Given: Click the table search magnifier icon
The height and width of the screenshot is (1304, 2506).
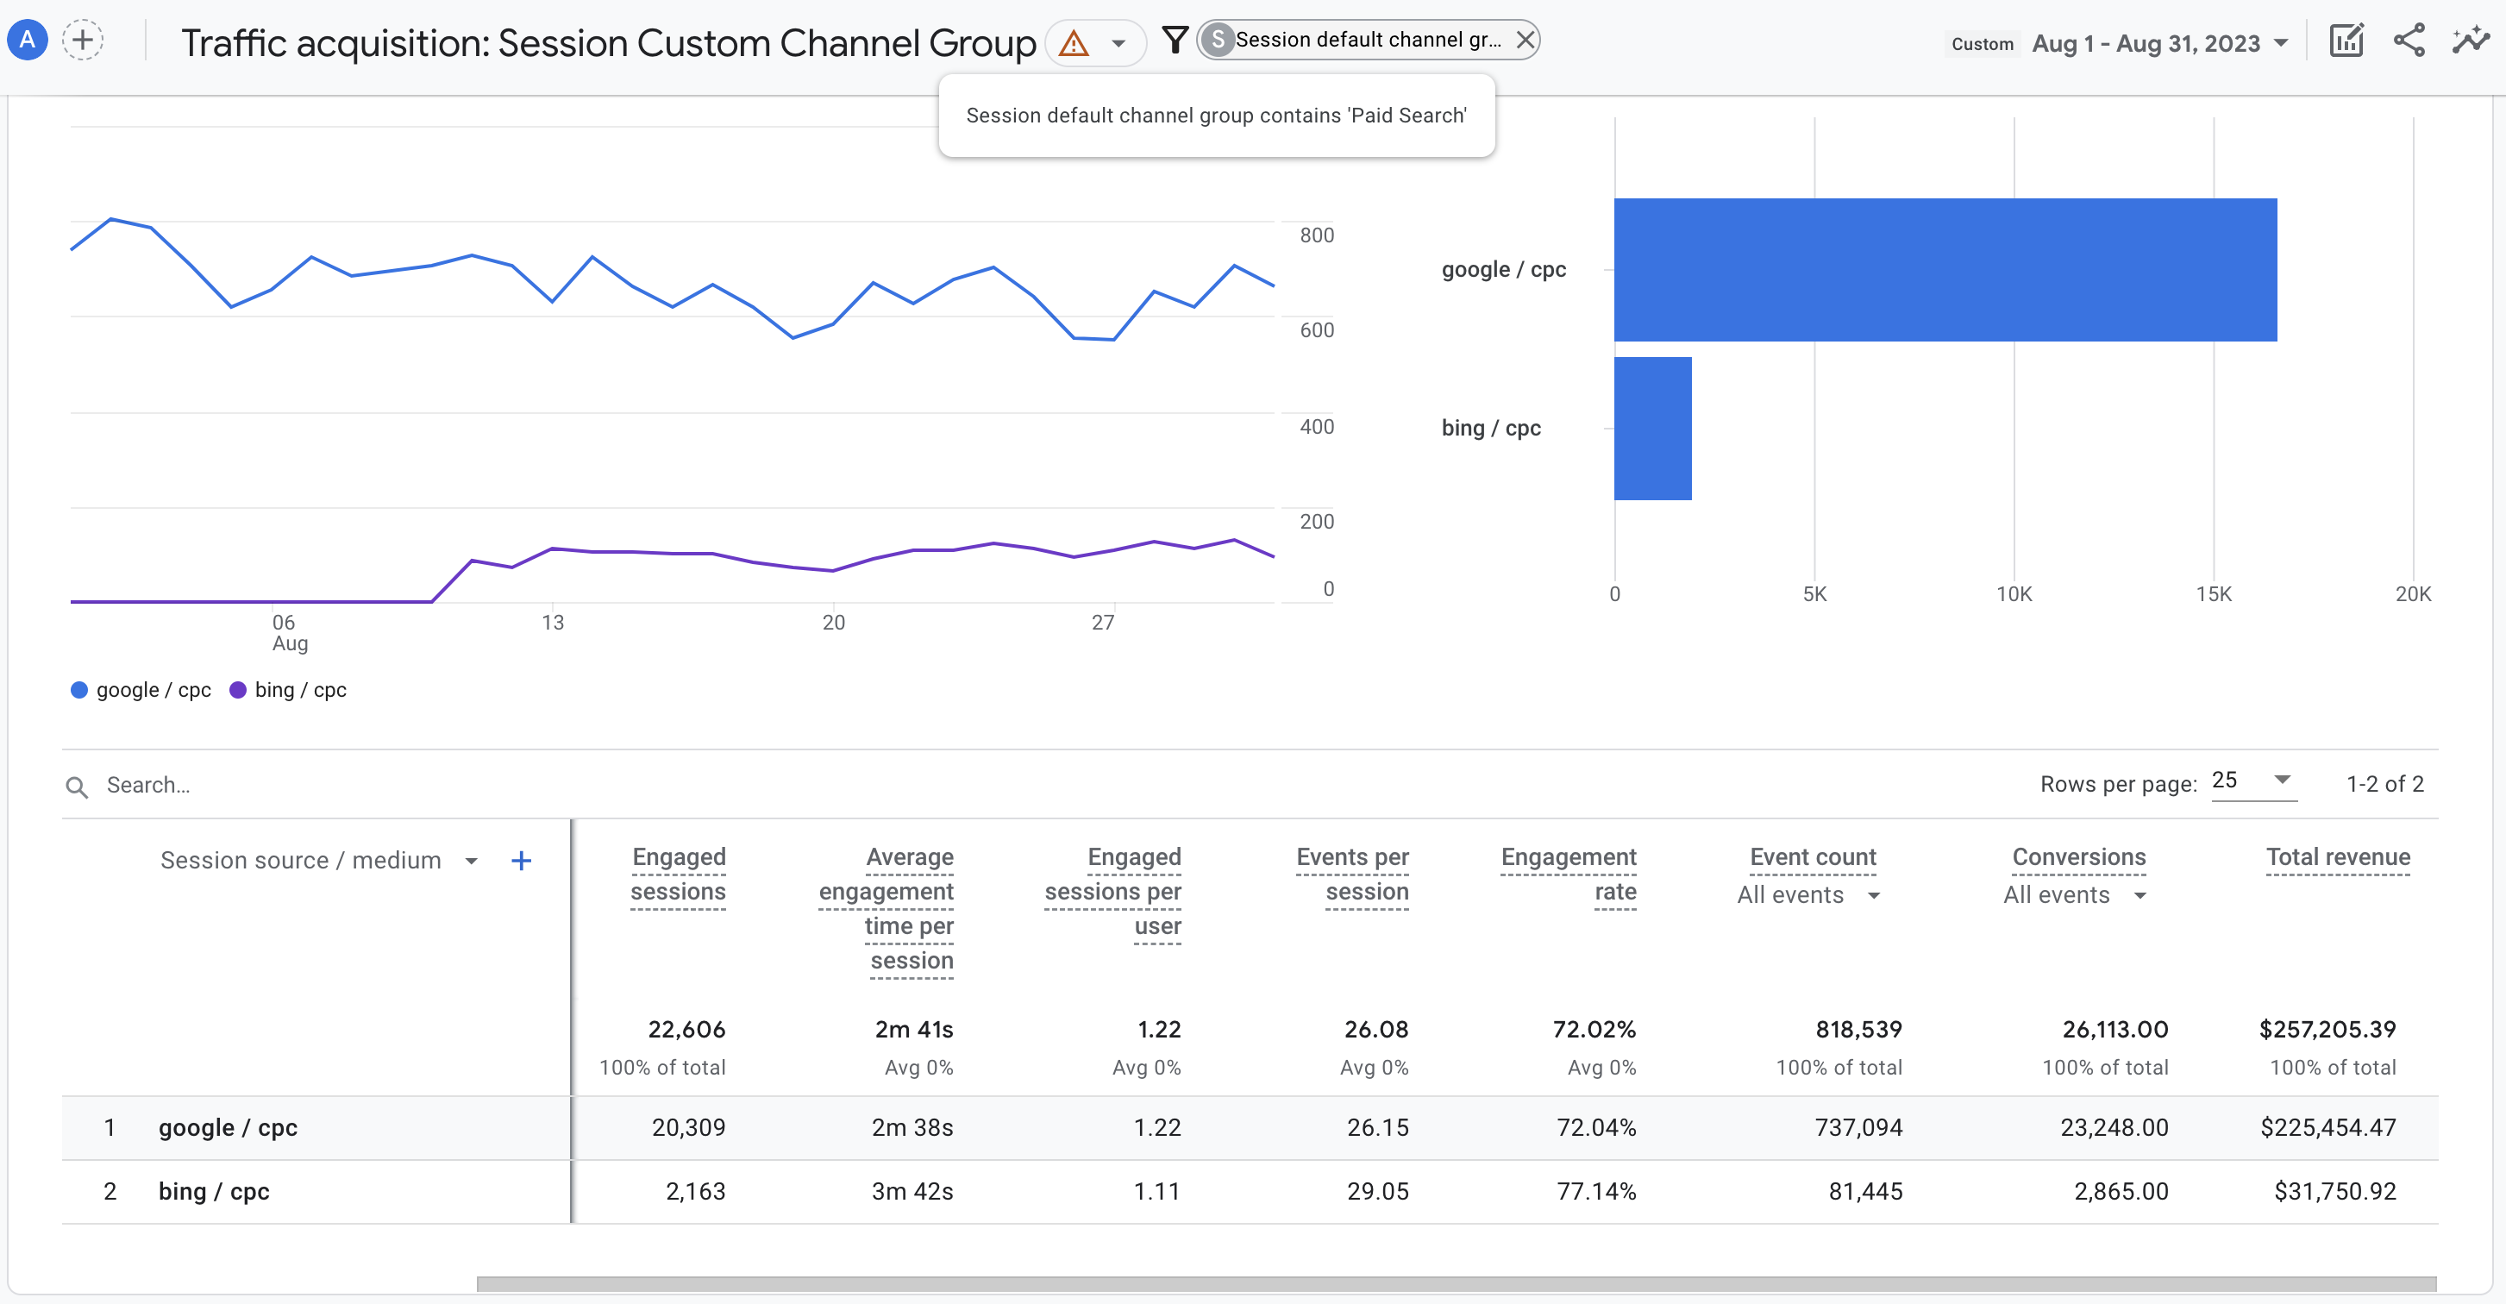Looking at the screenshot, I should (77, 787).
